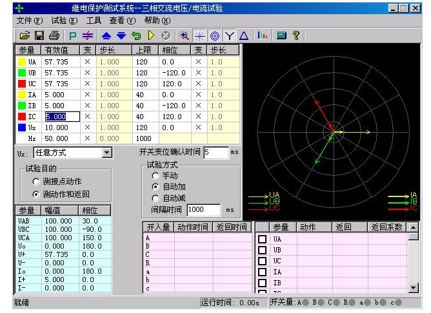Click the 间隔时间 input field
Image resolution: width=431 pixels, height=313 pixels.
pos(204,210)
